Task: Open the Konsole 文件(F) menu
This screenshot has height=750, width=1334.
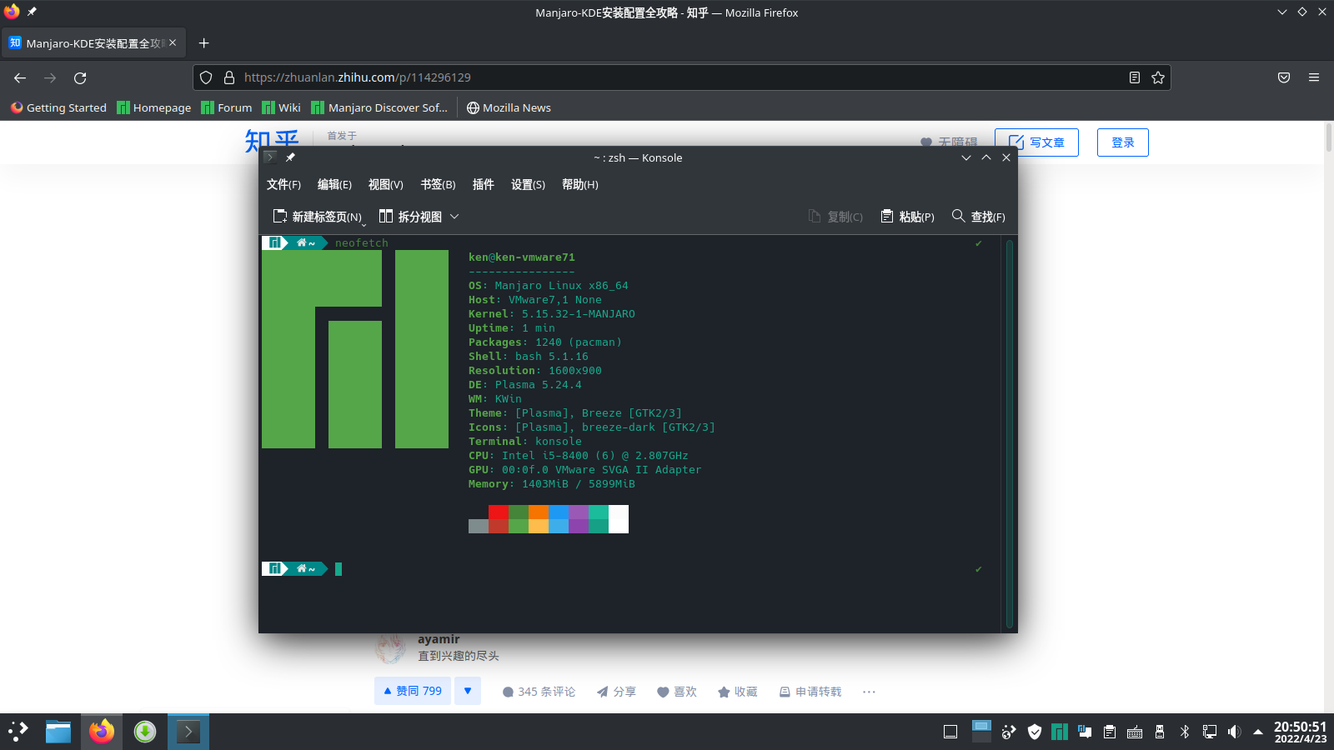Action: 283,184
